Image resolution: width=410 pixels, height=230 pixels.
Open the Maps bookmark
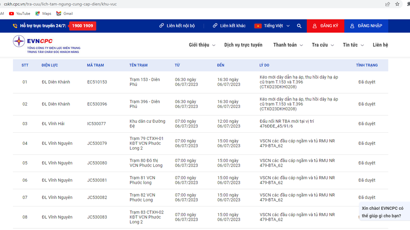[43, 14]
